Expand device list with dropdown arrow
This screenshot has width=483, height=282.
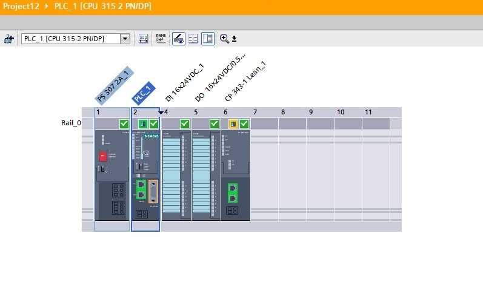(125, 39)
